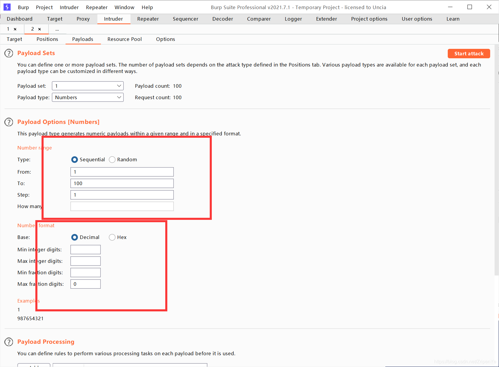Open Payload Processing help icon
Viewport: 499px width, 367px height.
(x=9, y=342)
